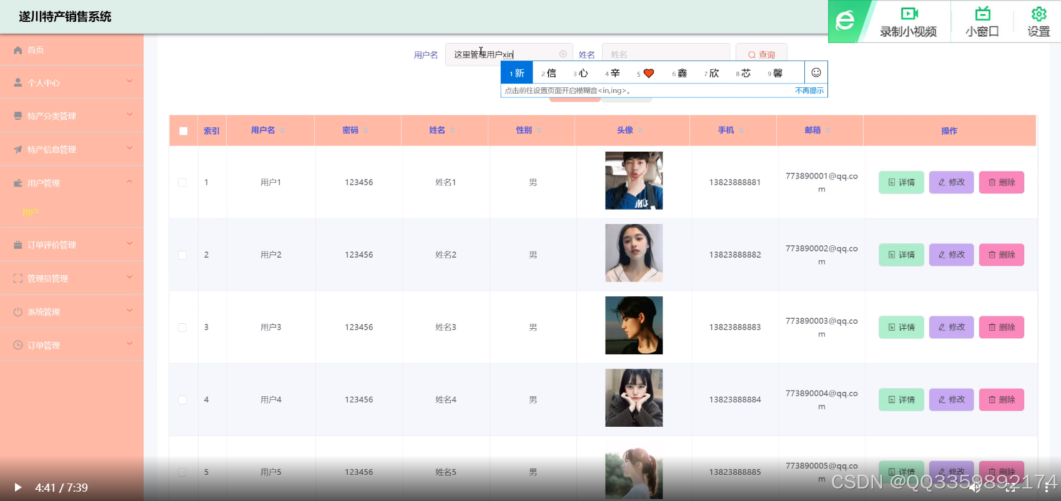1061x501 pixels.
Task: Click phone number 13823888884
Action: click(735, 399)
